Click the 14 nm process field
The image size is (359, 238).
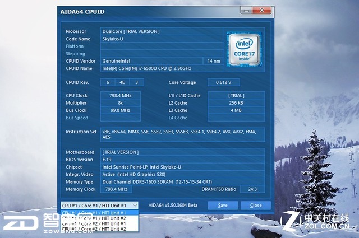point(214,61)
